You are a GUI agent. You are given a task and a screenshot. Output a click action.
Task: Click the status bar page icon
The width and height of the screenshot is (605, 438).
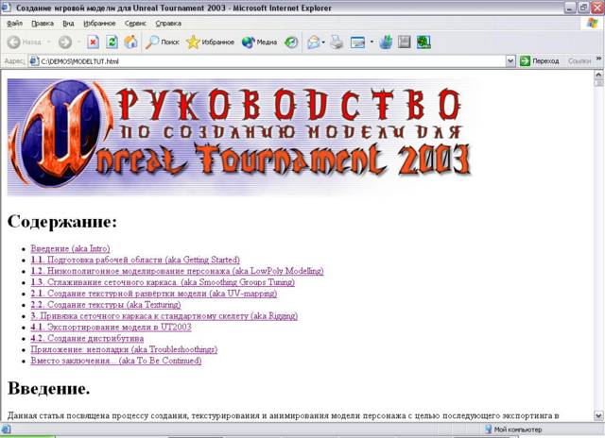[x=7, y=430]
